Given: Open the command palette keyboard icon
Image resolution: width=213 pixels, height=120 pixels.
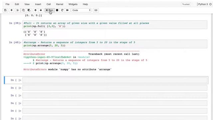Looking at the screenshot, I should (96, 10).
